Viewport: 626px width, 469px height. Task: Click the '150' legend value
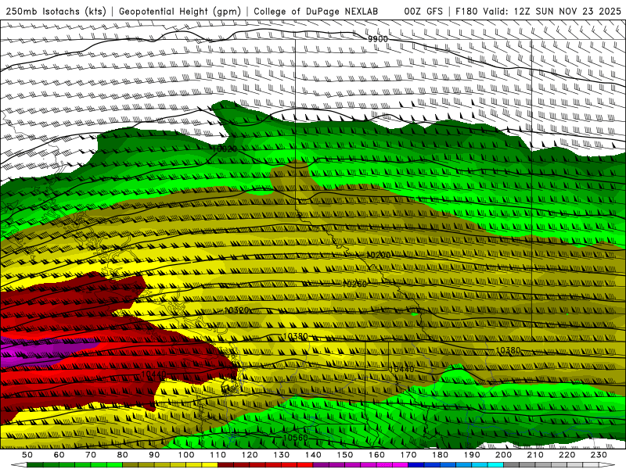(x=345, y=455)
